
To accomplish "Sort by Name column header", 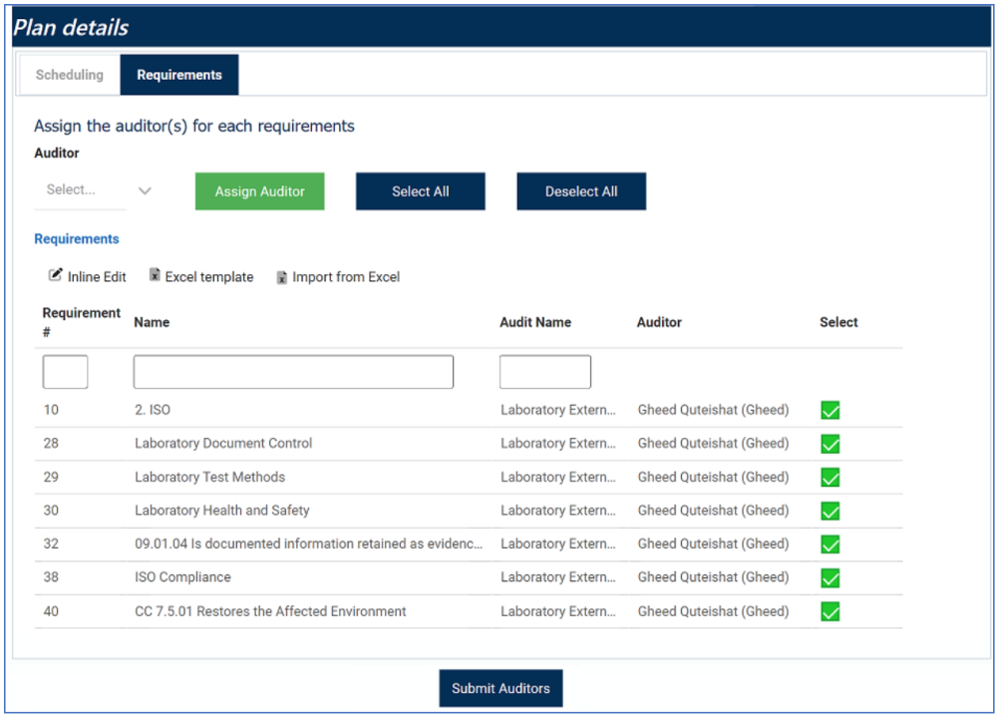I will (x=152, y=322).
